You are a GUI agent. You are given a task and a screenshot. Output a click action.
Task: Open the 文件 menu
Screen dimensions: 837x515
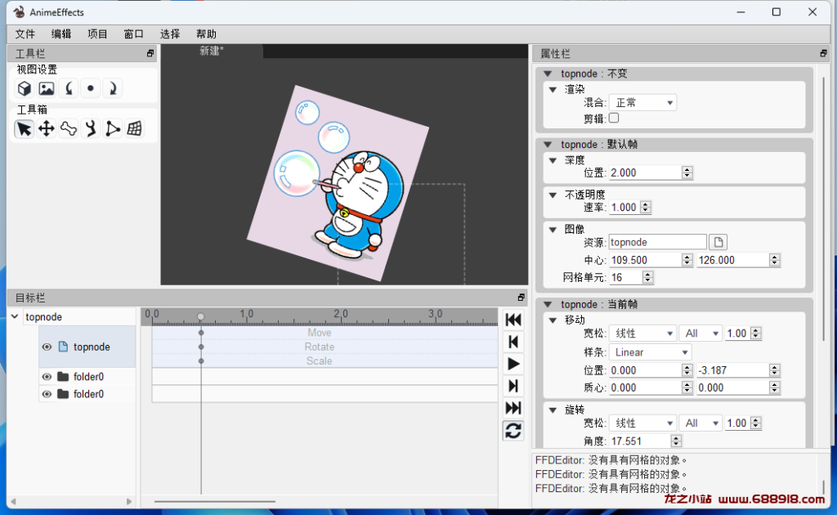click(x=25, y=34)
